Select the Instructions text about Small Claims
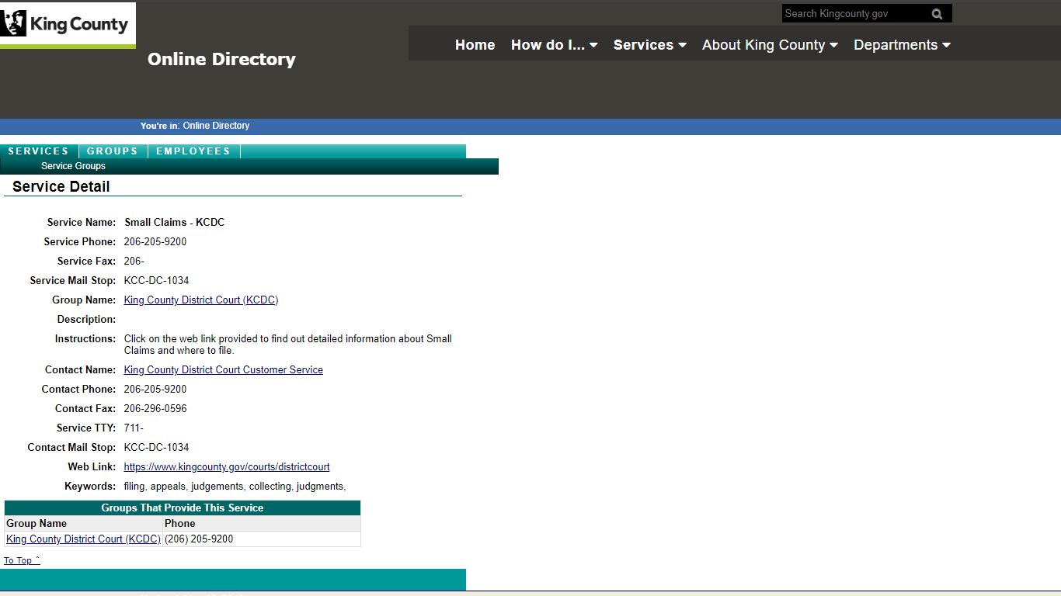The height and width of the screenshot is (596, 1061). click(x=288, y=345)
